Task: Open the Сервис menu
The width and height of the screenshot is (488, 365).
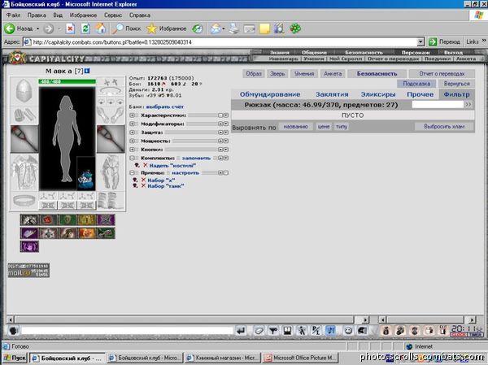Action: (x=113, y=15)
